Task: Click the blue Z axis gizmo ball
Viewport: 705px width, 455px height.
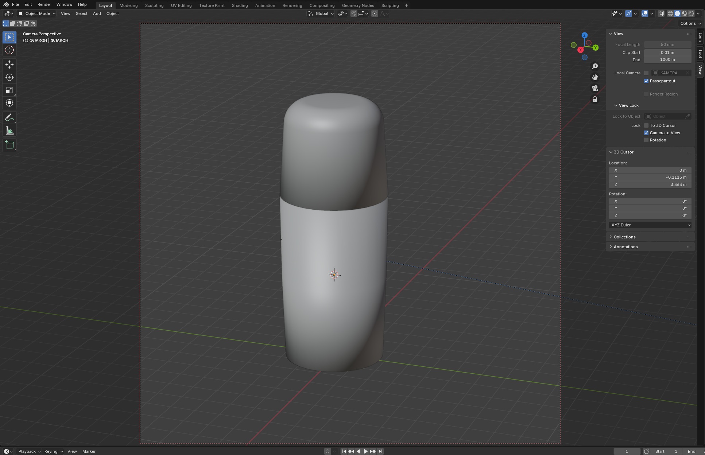Action: [585, 35]
